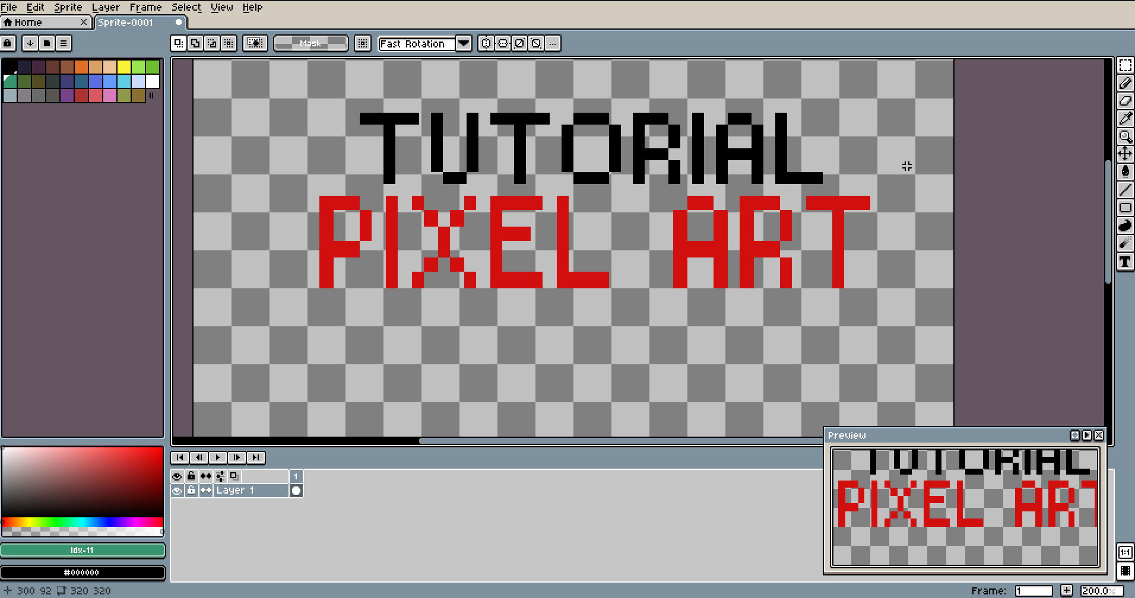This screenshot has width=1135, height=598.
Task: Open the timeline settings gear menu
Action: pos(220,476)
